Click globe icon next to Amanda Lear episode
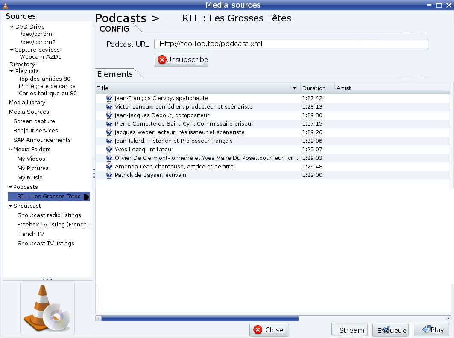 point(108,167)
